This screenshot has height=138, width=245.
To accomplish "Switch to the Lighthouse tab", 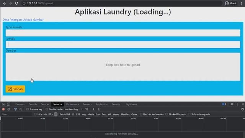I will click(131, 104).
